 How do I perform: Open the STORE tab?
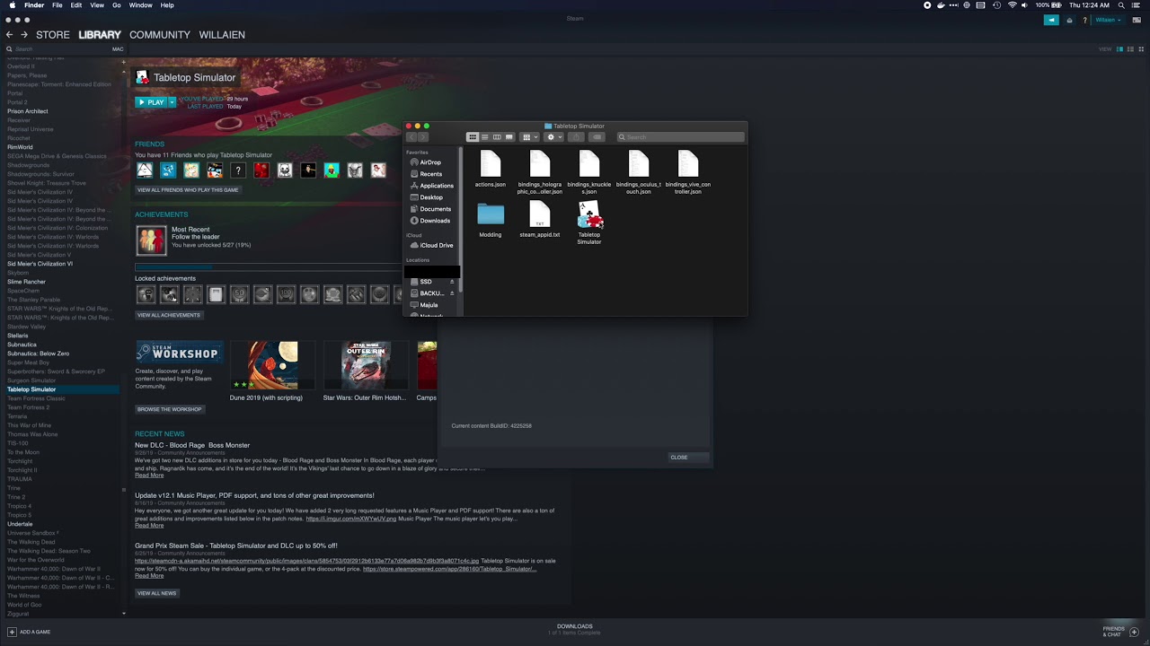pos(53,35)
